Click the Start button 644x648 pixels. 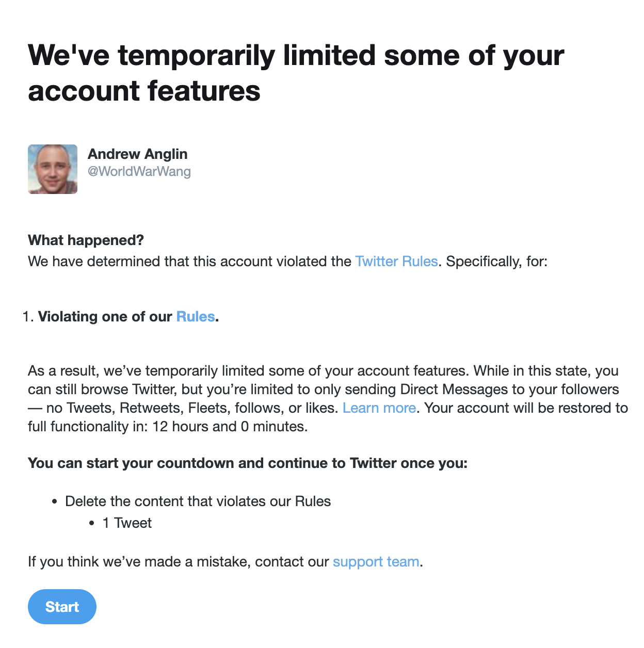pyautogui.click(x=62, y=607)
